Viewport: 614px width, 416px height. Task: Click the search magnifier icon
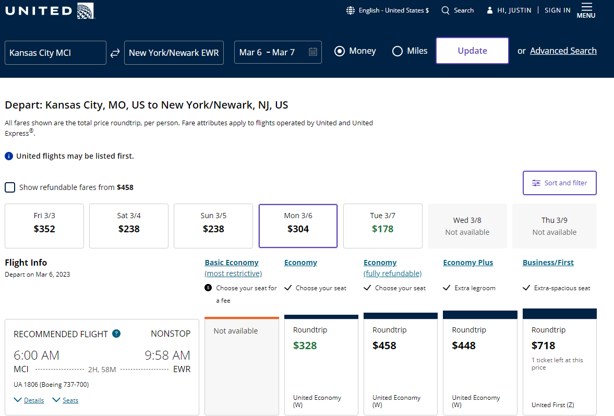point(445,10)
